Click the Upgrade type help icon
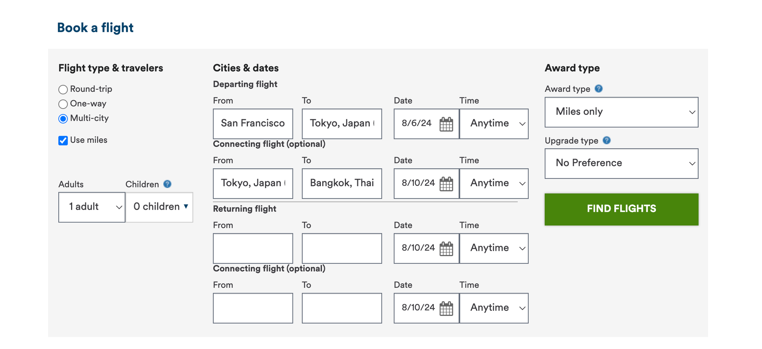Screen dimensions: 762x349 (606, 140)
